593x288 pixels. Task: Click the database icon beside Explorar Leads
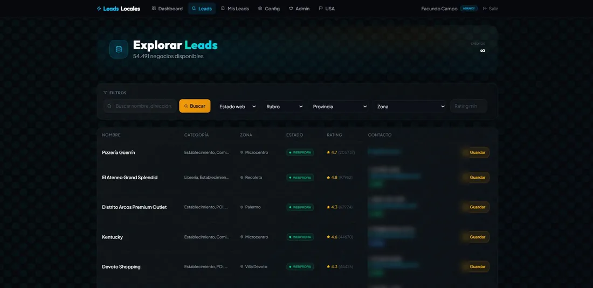pos(119,50)
